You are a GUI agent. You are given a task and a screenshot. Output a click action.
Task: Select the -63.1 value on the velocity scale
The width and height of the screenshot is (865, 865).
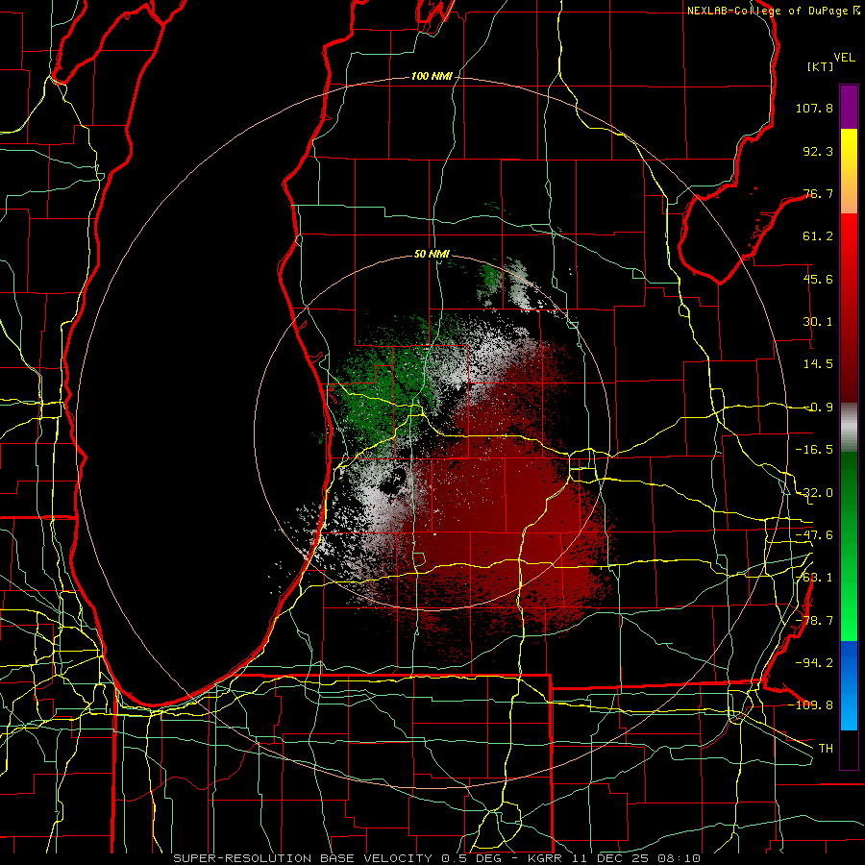[x=814, y=578]
